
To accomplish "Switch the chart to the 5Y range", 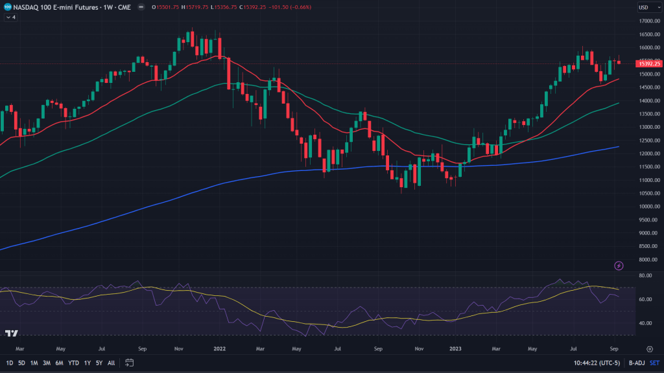I will 99,363.
